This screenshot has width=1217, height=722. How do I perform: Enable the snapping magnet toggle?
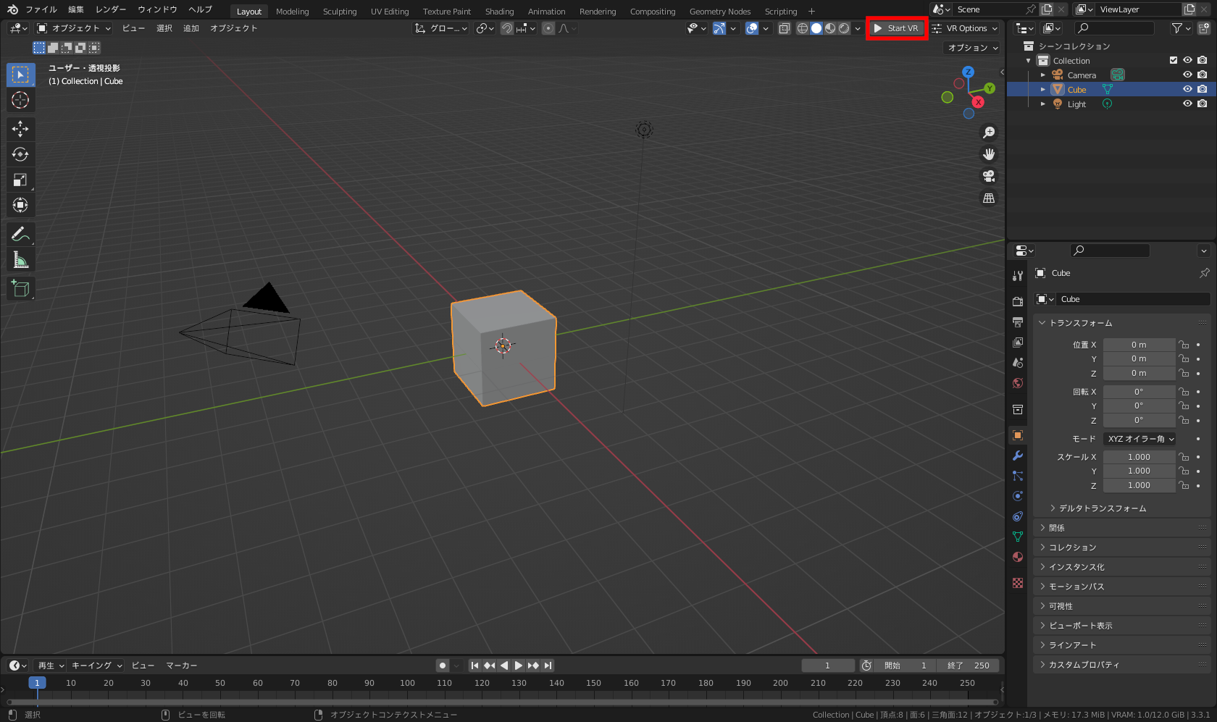pos(507,28)
